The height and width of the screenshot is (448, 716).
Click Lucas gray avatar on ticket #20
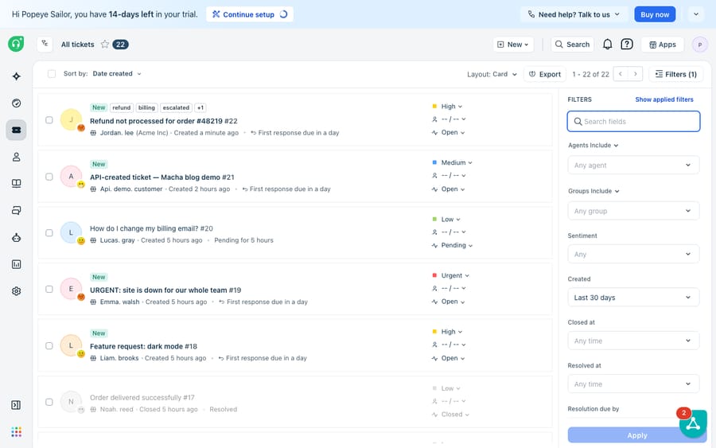[x=72, y=232]
